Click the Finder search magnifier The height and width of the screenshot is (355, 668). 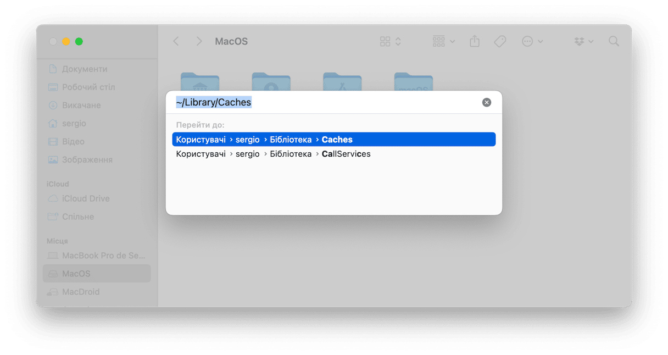[x=614, y=41]
